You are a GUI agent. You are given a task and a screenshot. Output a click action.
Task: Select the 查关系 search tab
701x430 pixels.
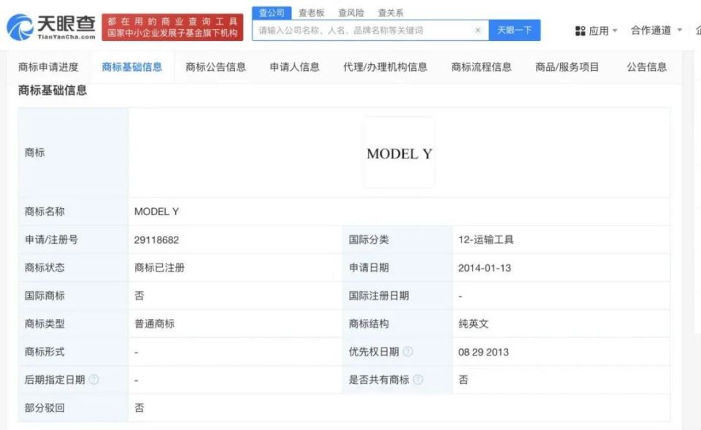(390, 13)
